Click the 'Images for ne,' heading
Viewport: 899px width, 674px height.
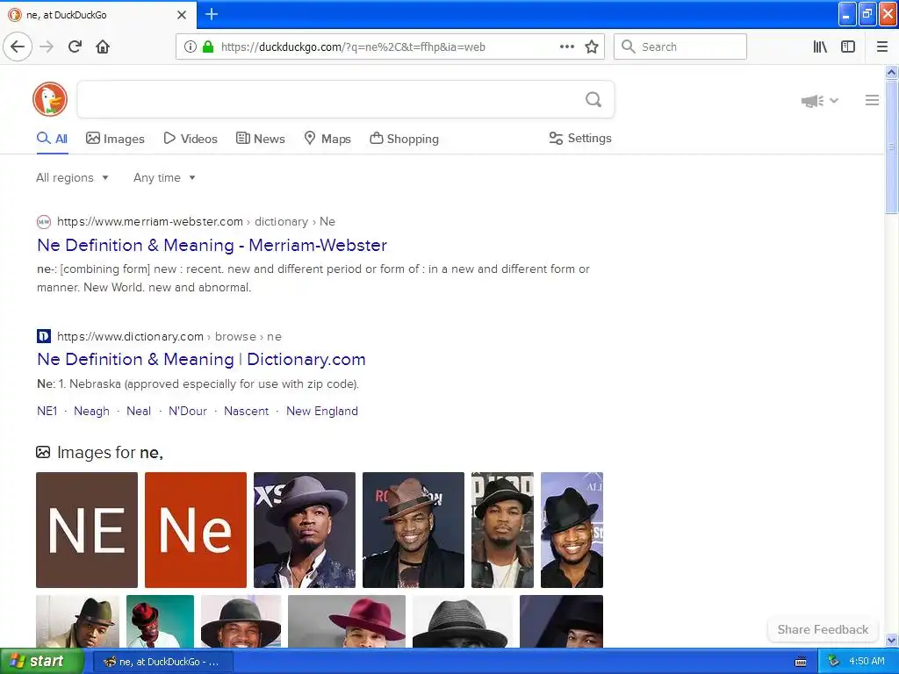tap(110, 452)
